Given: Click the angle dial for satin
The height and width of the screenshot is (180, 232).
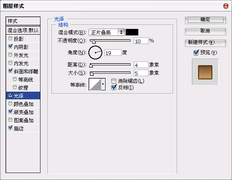Looking at the screenshot, I should pos(95,53).
